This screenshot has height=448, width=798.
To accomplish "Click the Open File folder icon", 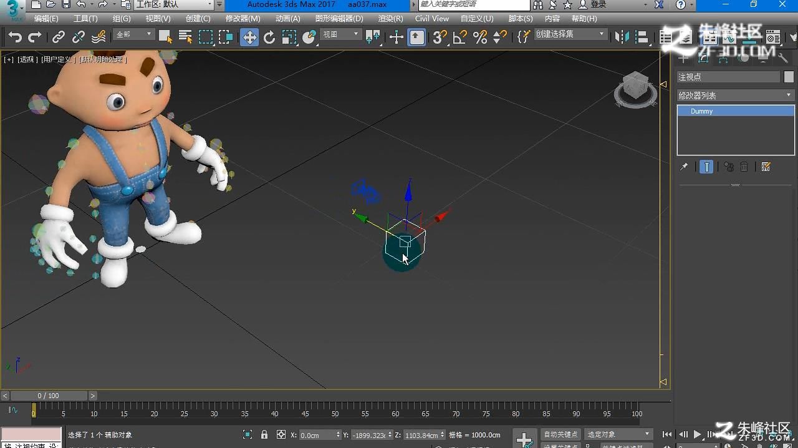I will [x=50, y=4].
